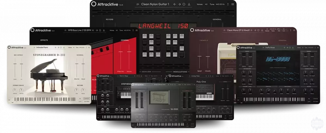Toggle Arp button in Intimate Piano window

point(80,98)
